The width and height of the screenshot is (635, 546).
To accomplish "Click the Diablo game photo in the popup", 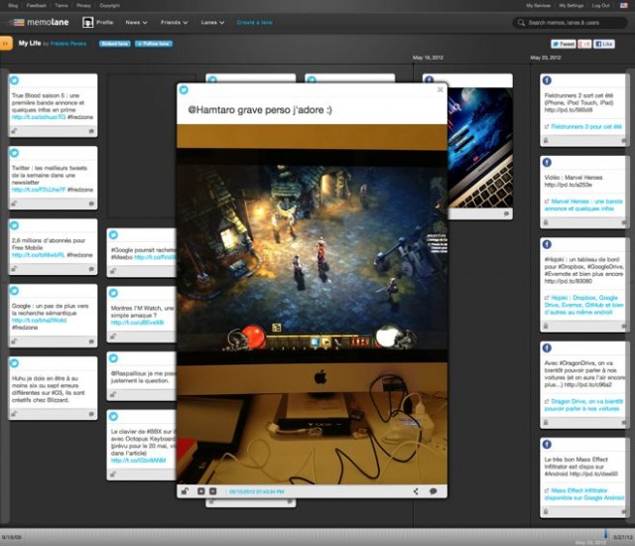I will click(313, 304).
